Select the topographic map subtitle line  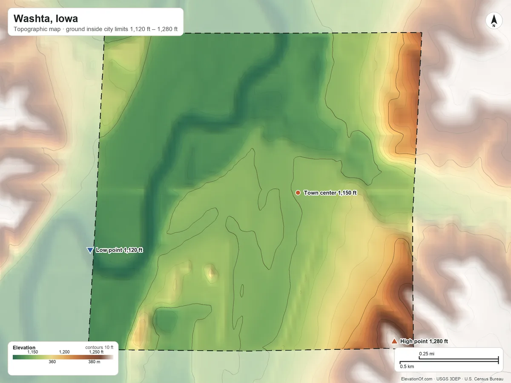click(x=95, y=30)
